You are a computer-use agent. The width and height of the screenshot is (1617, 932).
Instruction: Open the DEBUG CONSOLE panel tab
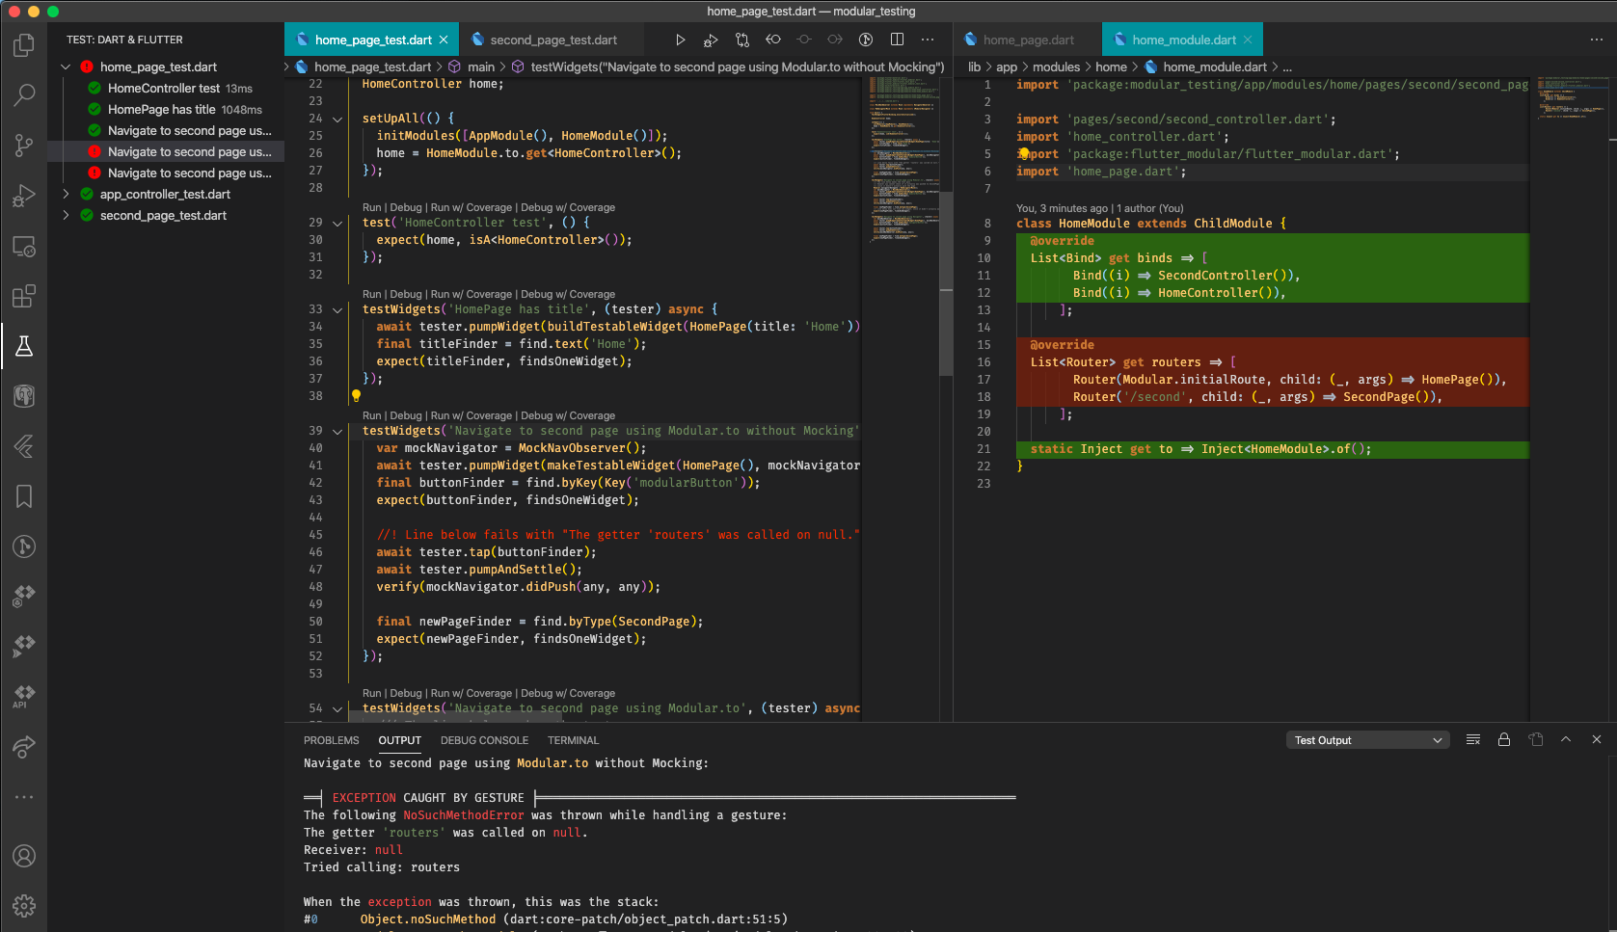point(484,740)
